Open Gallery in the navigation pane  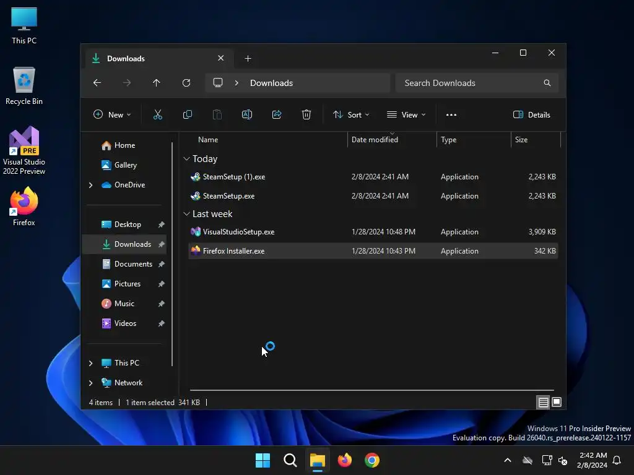[x=125, y=165]
